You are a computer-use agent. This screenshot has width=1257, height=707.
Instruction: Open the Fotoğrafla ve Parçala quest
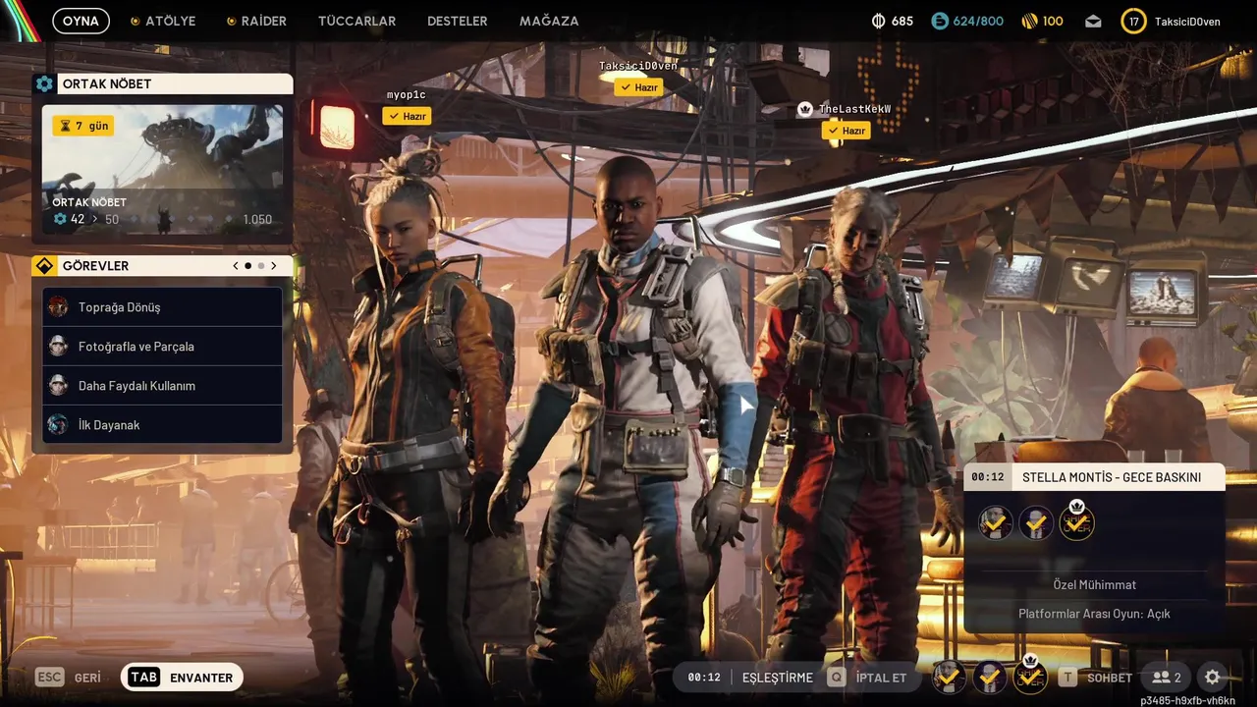pos(162,347)
